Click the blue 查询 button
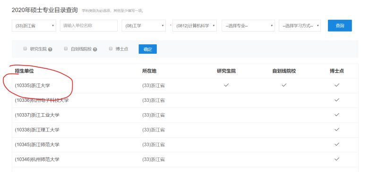The width and height of the screenshot is (378, 172). point(340,25)
